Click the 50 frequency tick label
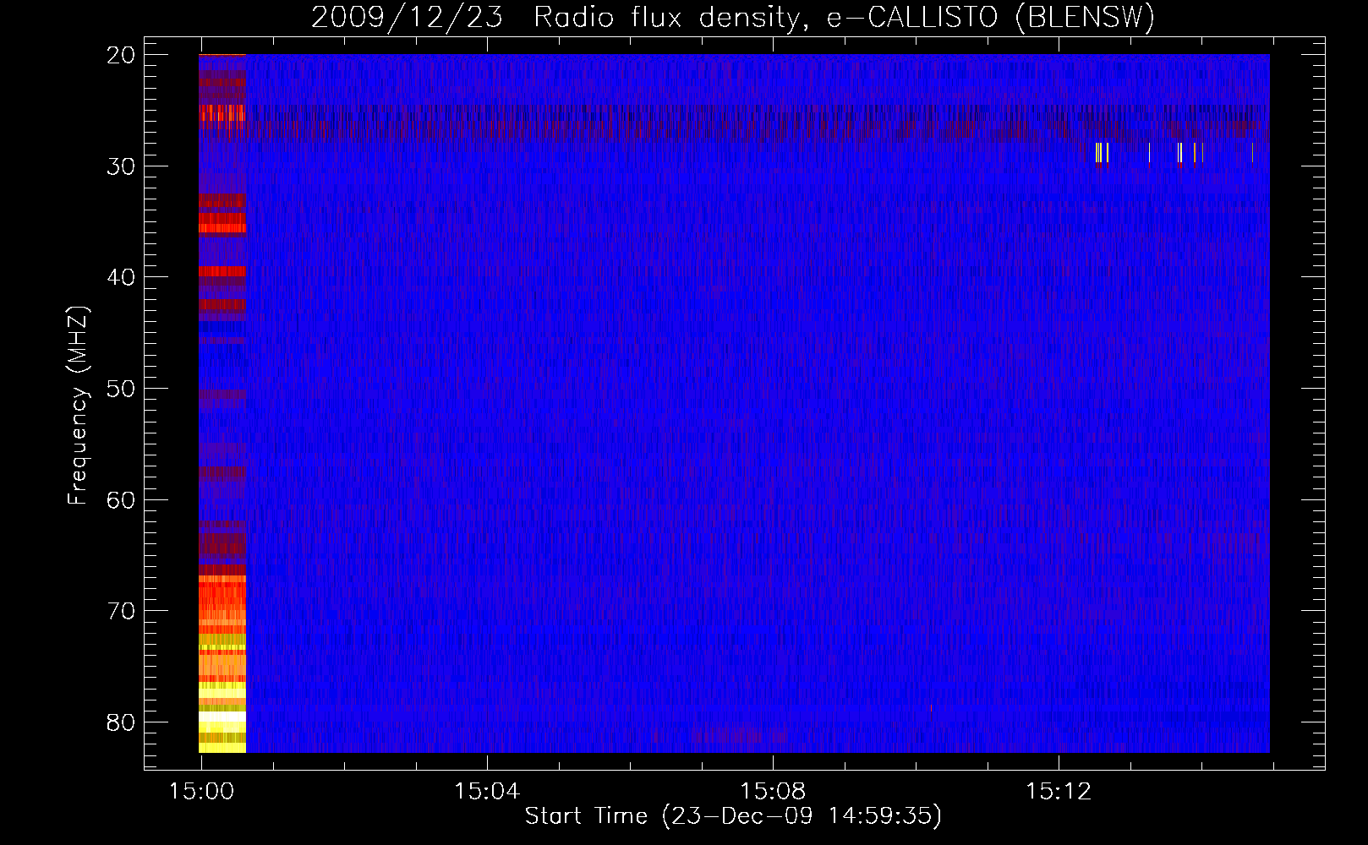This screenshot has height=845, width=1368. pyautogui.click(x=121, y=389)
